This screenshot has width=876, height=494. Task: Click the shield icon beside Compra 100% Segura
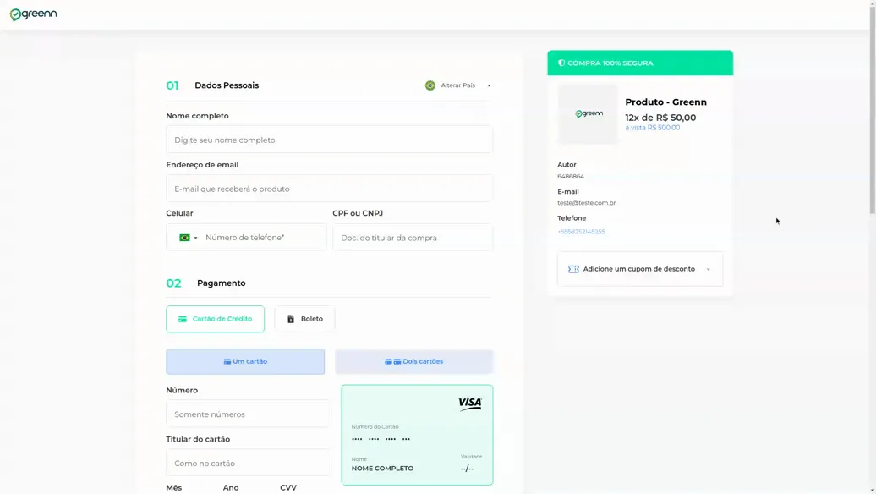561,63
